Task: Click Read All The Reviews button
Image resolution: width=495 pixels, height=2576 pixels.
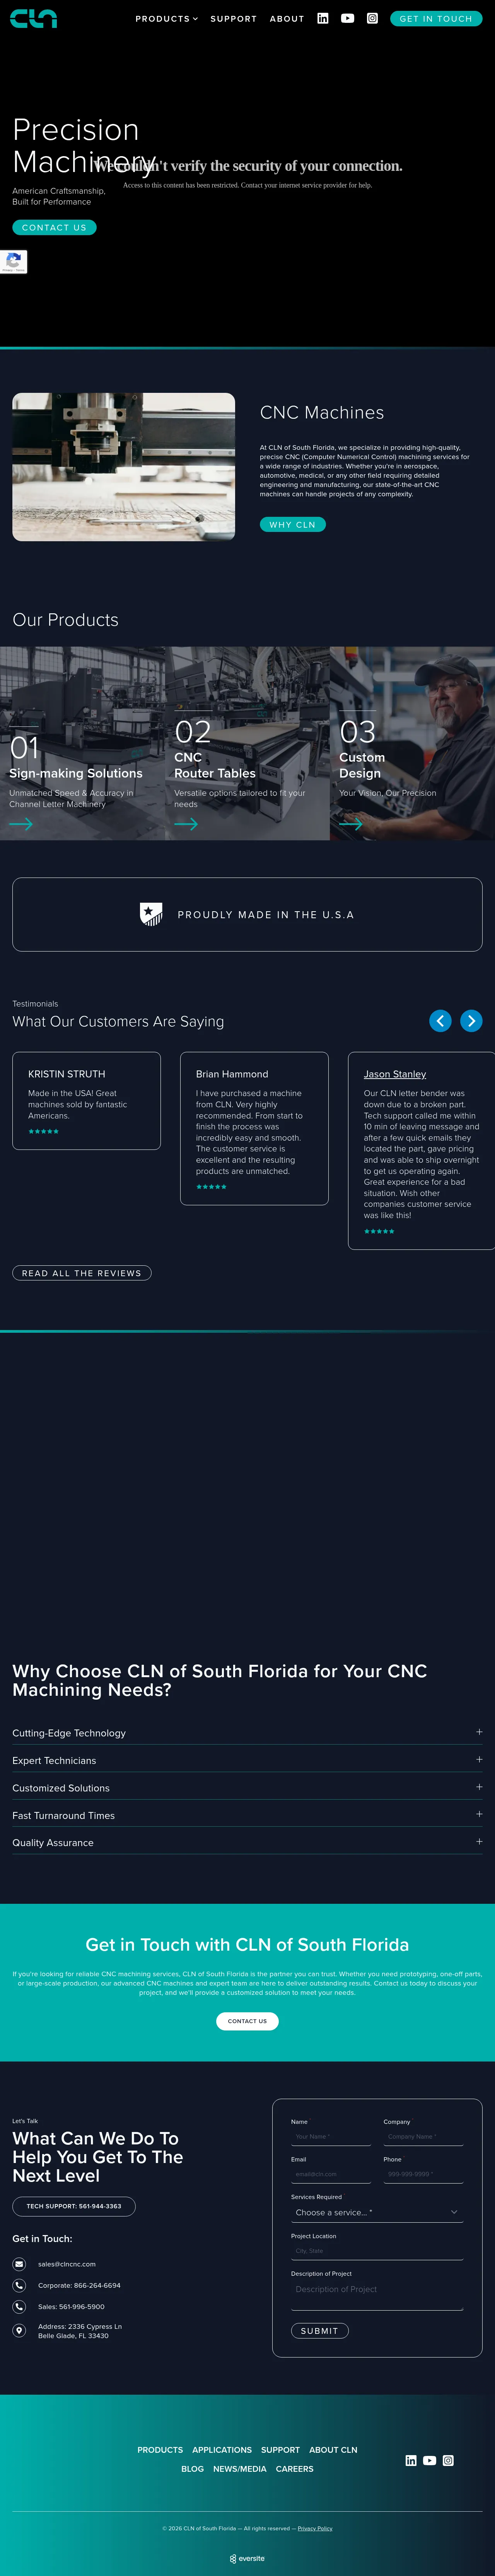Action: [x=82, y=1273]
